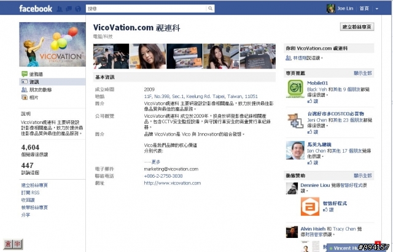Click Alvin Hsieh avatar
This screenshot has height=252, width=393.
(292, 232)
